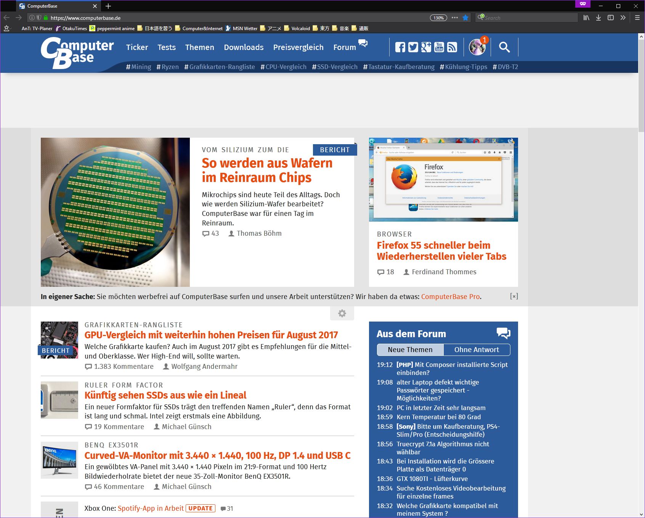Screen dimensions: 645x518
Task: Open the bookmarks toolbar star menu
Action: (7, 28)
